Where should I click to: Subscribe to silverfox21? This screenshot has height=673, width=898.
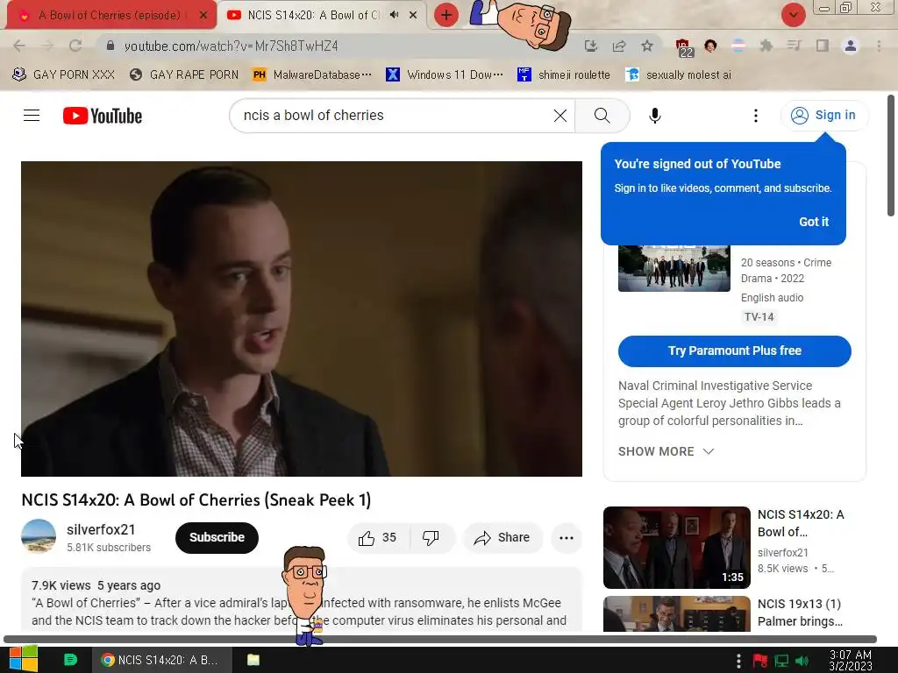(x=217, y=537)
